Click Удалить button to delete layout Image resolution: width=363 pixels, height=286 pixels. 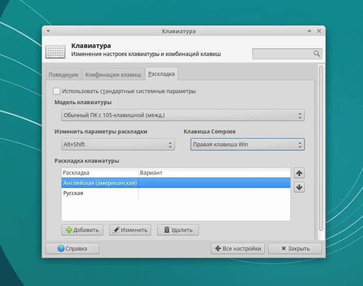(178, 230)
